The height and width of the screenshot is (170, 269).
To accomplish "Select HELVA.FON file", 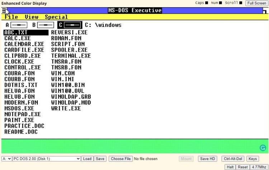I will click(19, 91).
